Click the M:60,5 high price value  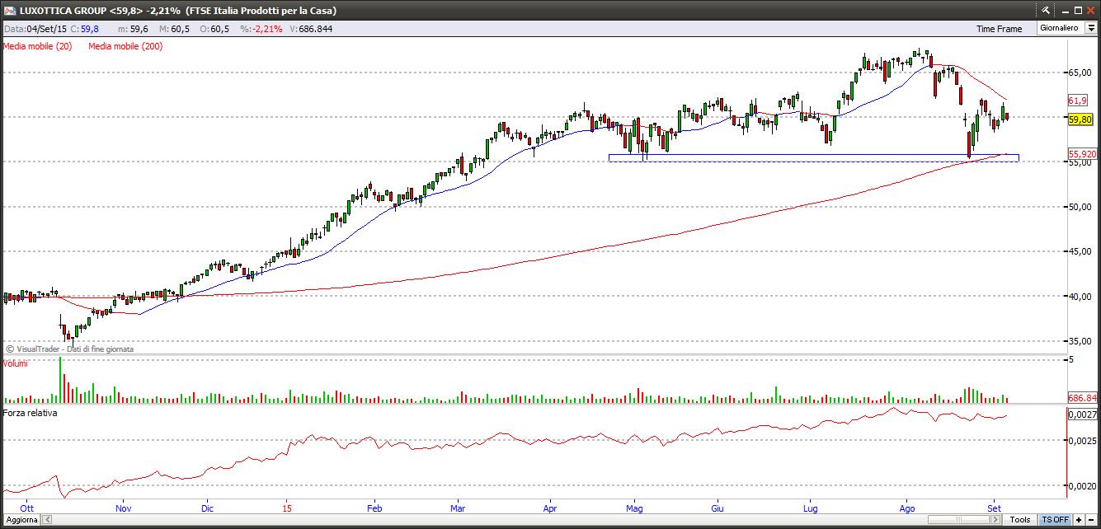pos(175,29)
